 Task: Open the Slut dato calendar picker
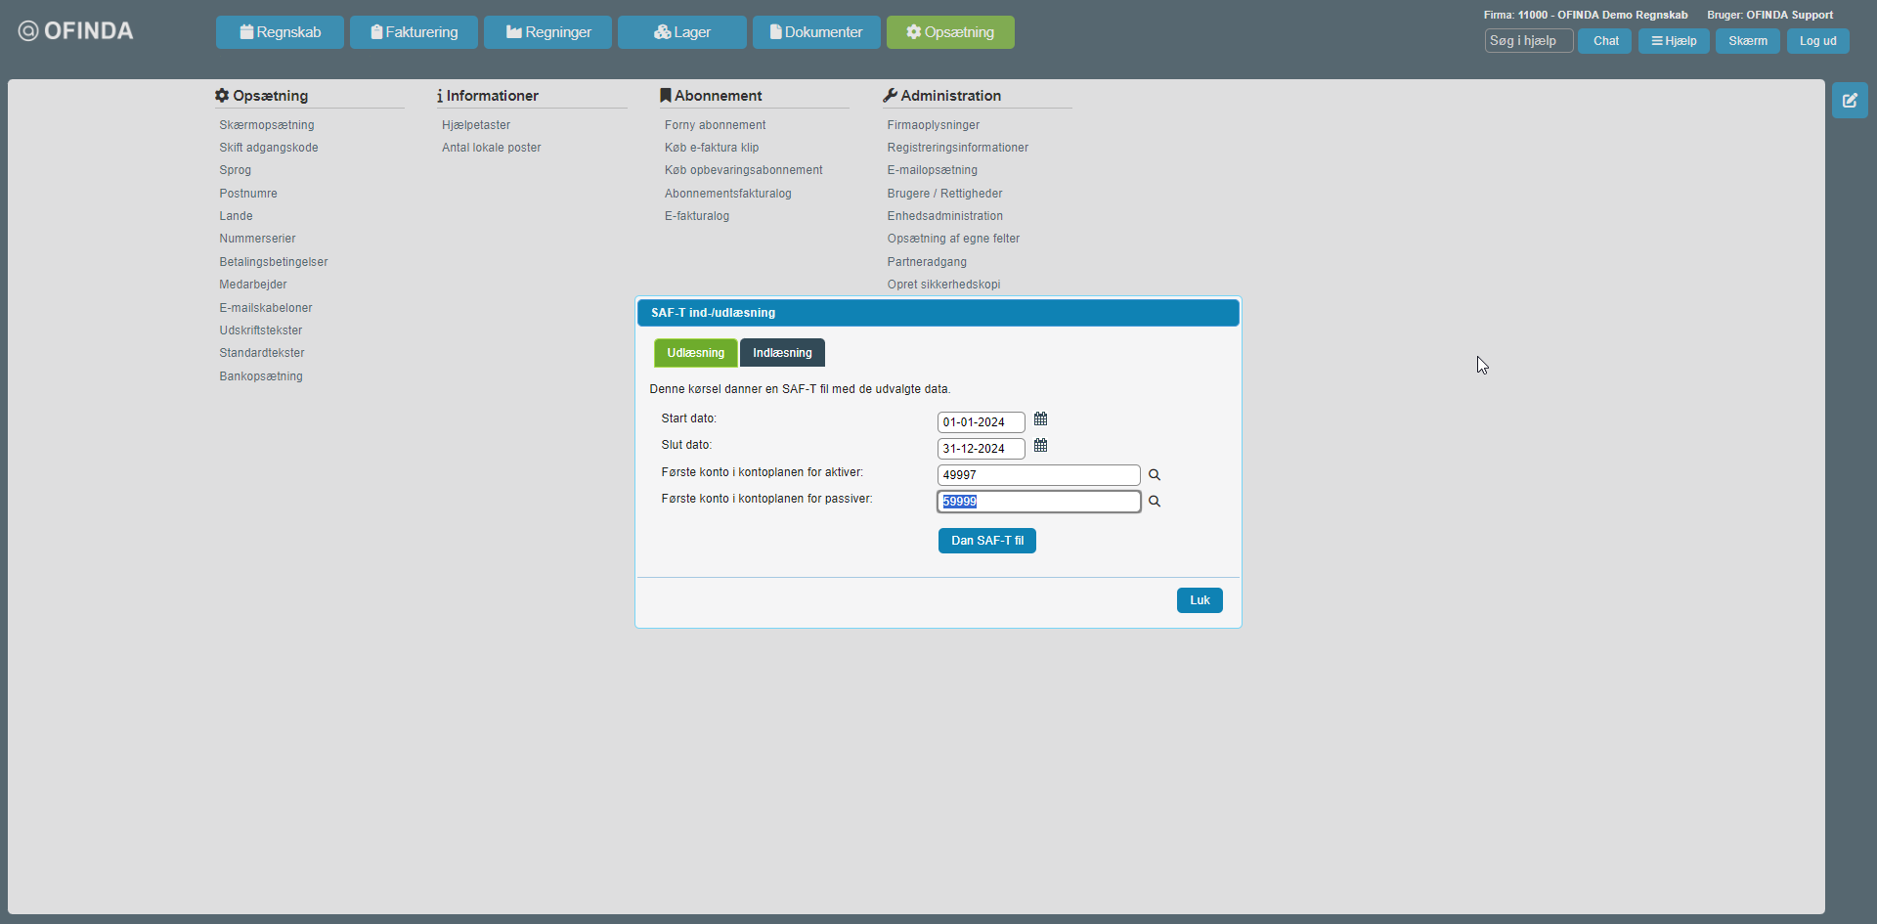(1040, 446)
